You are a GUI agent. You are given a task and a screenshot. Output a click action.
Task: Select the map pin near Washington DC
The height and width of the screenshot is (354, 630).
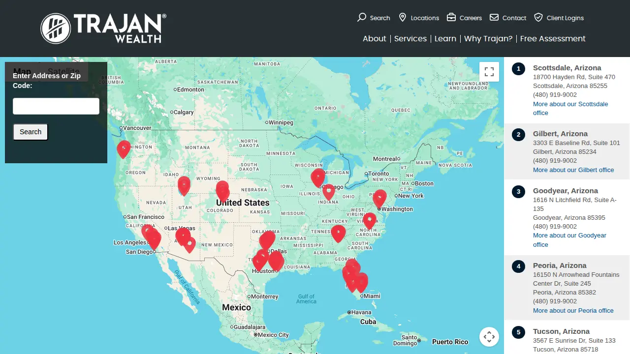point(379,198)
